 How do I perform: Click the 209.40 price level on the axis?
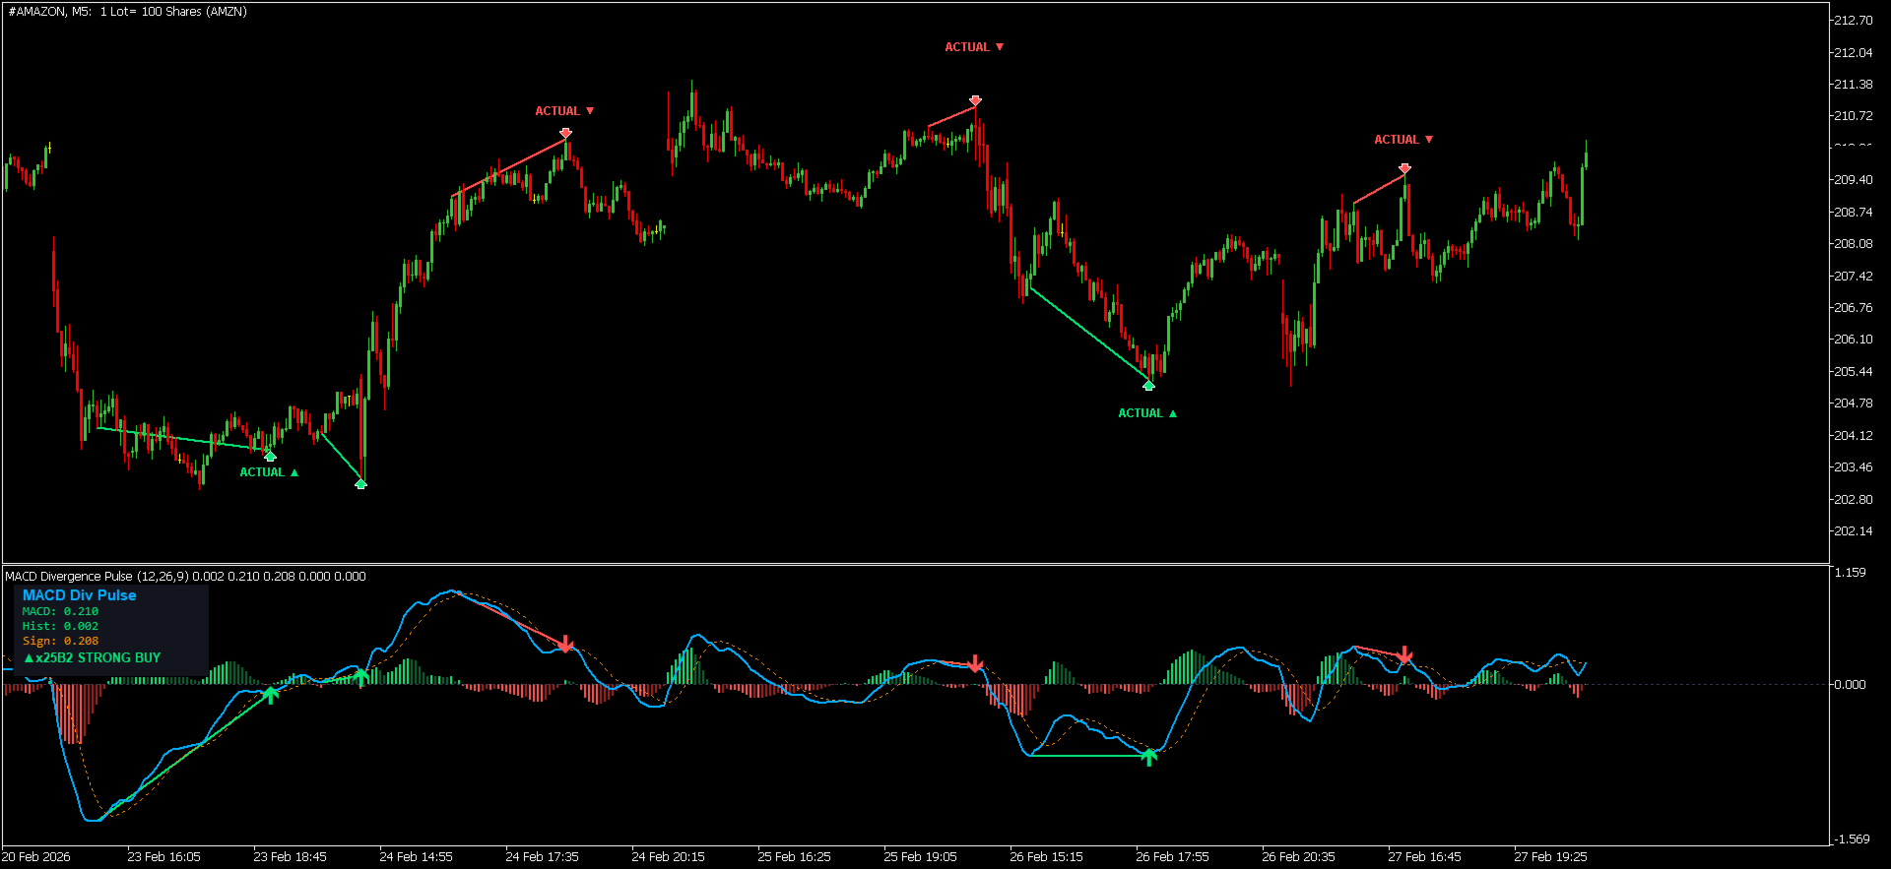pos(1853,180)
